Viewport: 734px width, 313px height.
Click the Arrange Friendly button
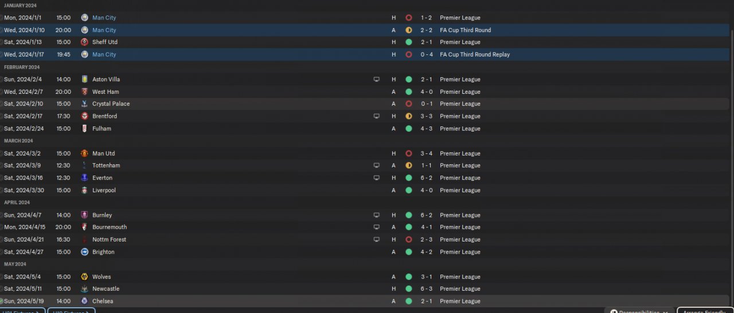(x=704, y=311)
